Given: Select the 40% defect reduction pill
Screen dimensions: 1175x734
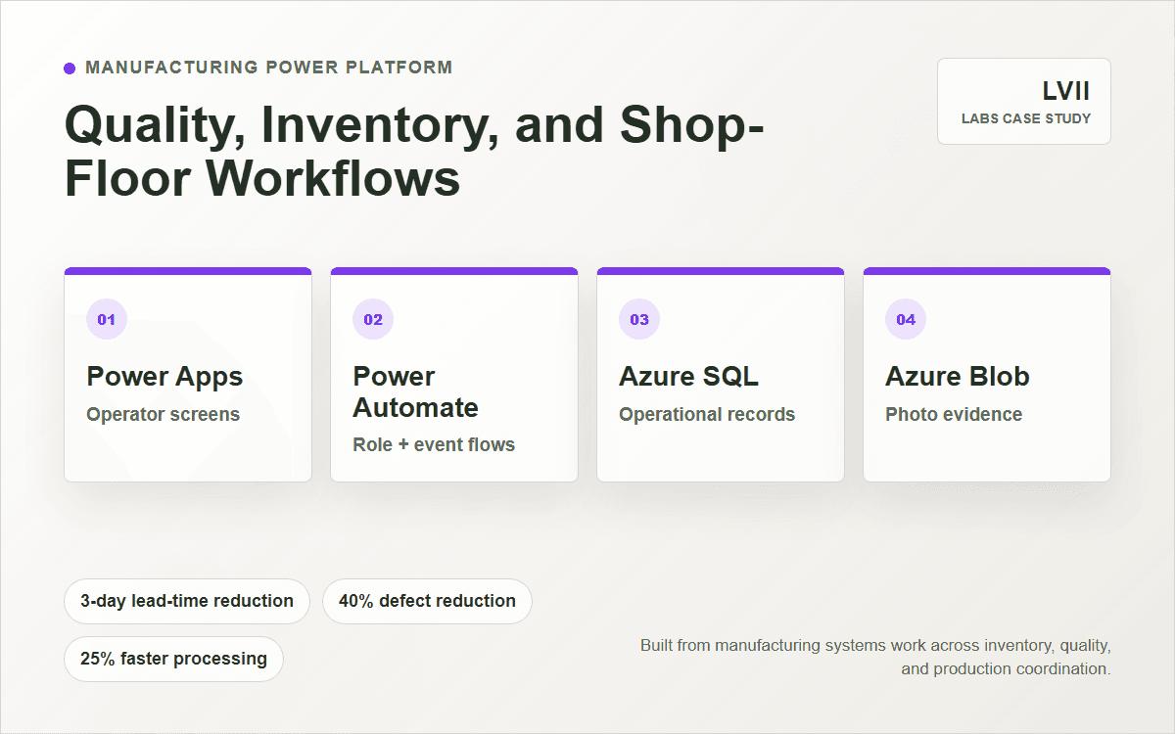Looking at the screenshot, I should coord(427,601).
